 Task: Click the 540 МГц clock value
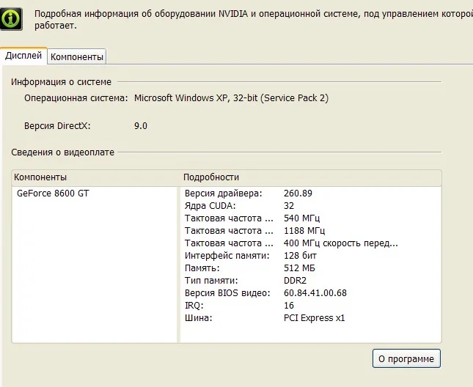tap(301, 218)
